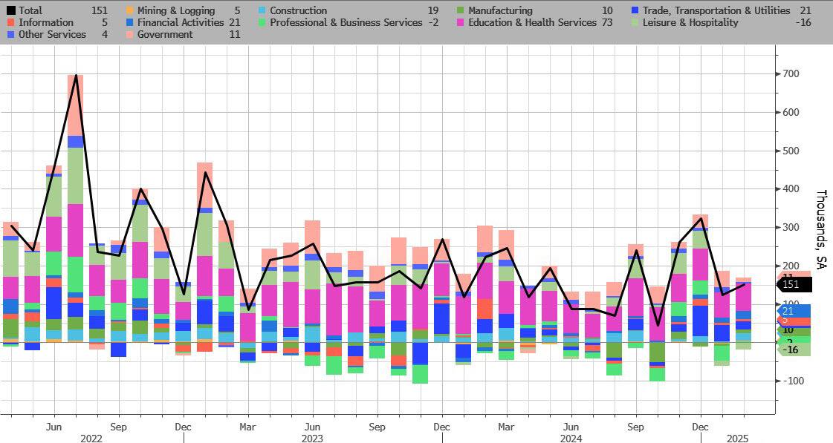Click the -16 value tag on axis

pyautogui.click(x=791, y=350)
